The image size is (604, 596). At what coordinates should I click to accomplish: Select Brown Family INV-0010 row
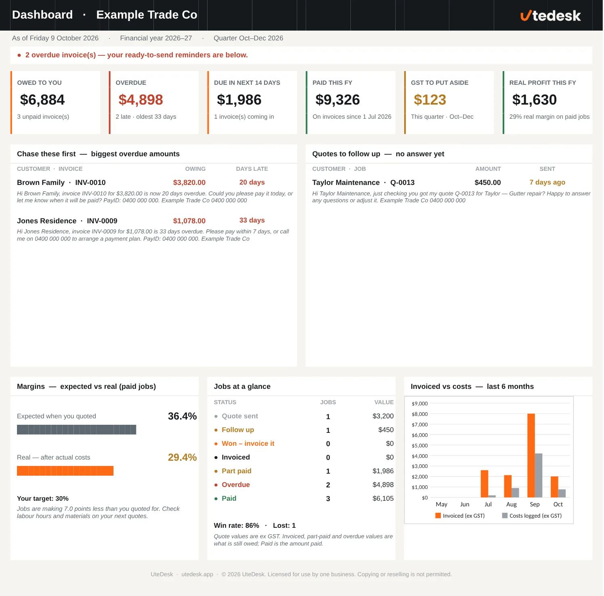[x=154, y=183]
